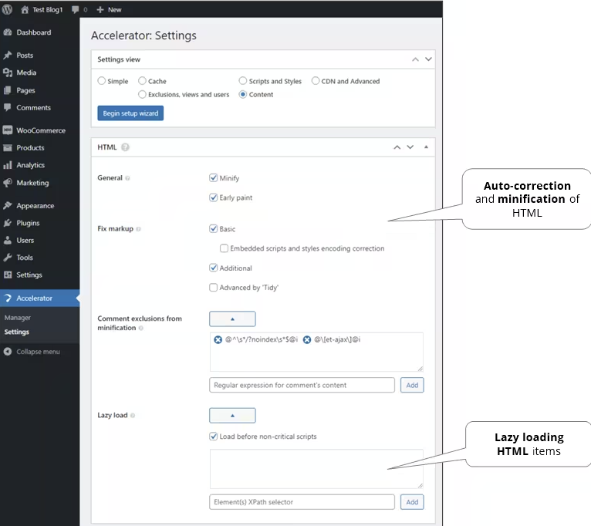Screen dimensions: 591x526
Task: Click Begin setup wizard button
Action: click(x=130, y=113)
